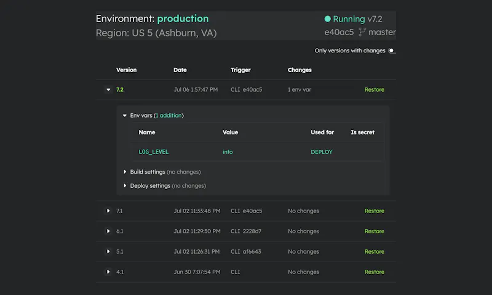This screenshot has width=492, height=295.
Task: Click the CLI 2228d7 trigger cell
Action: [x=246, y=231]
